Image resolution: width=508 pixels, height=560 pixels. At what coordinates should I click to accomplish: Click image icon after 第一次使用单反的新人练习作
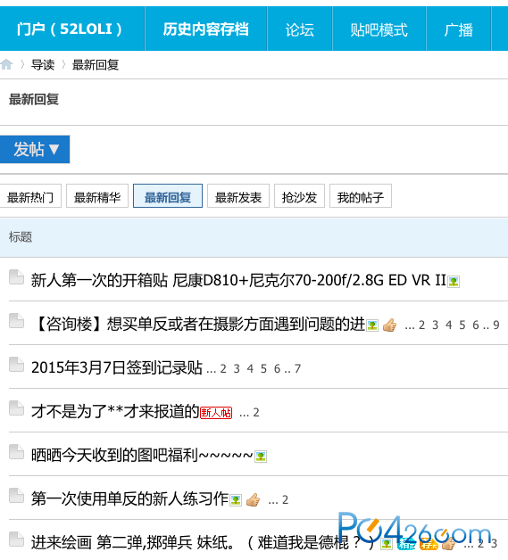point(236,499)
